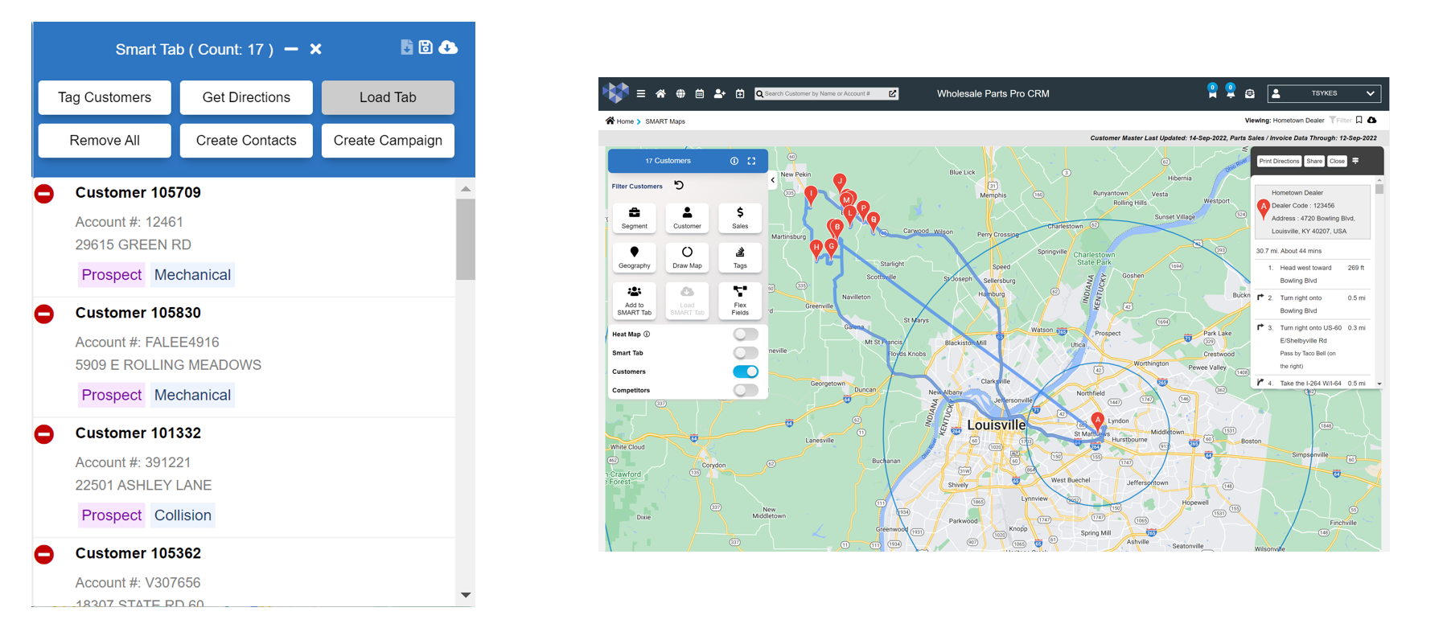Open the Flex Fields tile
1447x628 pixels.
(x=740, y=300)
